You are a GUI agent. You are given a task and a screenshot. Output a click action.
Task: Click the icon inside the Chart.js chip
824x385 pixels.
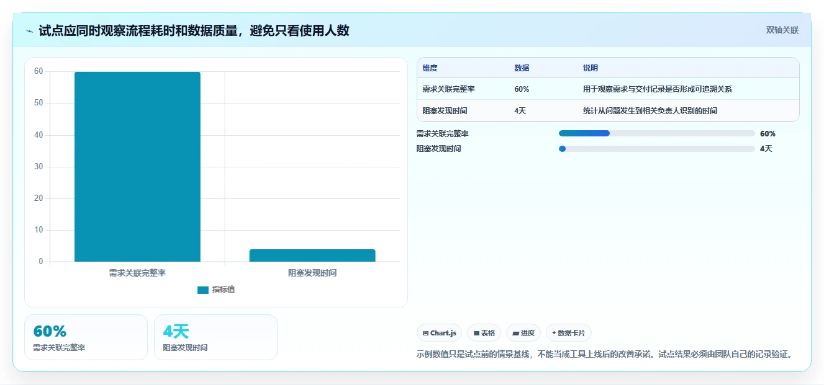pyautogui.click(x=426, y=334)
